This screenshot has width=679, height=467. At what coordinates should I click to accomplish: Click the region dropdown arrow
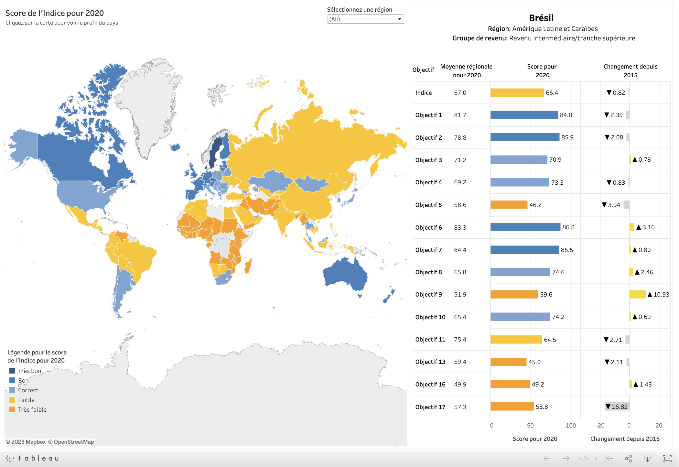(x=400, y=19)
